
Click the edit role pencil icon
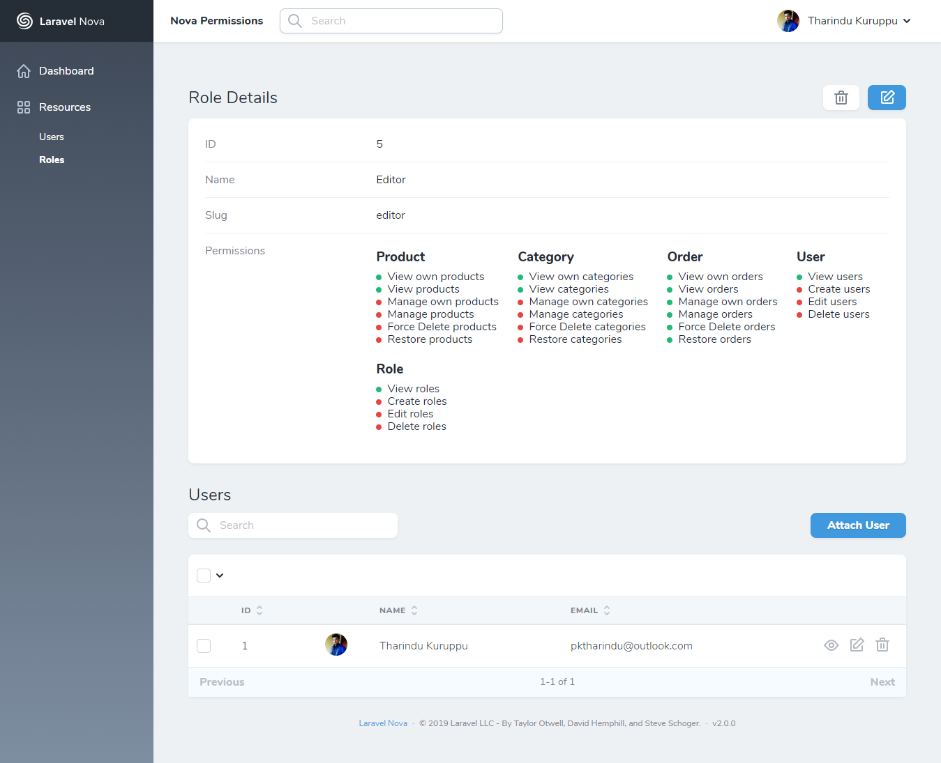[x=887, y=98]
